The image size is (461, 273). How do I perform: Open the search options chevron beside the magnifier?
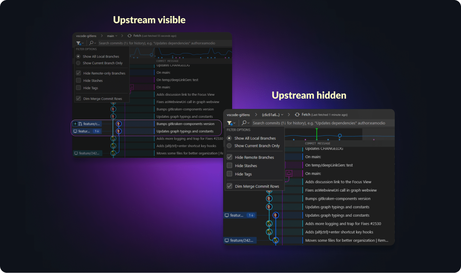pyautogui.click(x=95, y=43)
